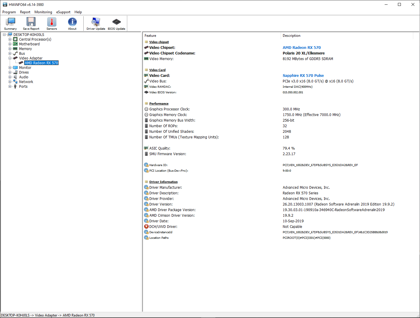This screenshot has width=420, height=318.
Task: Click the Graphics Processor Clock icon
Action: [x=146, y=109]
